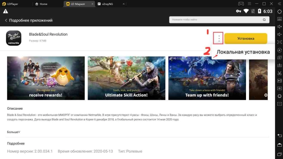This screenshot has height=159, width=283.
Task: Close the LD Маркет tab
Action: [x=92, y=4]
